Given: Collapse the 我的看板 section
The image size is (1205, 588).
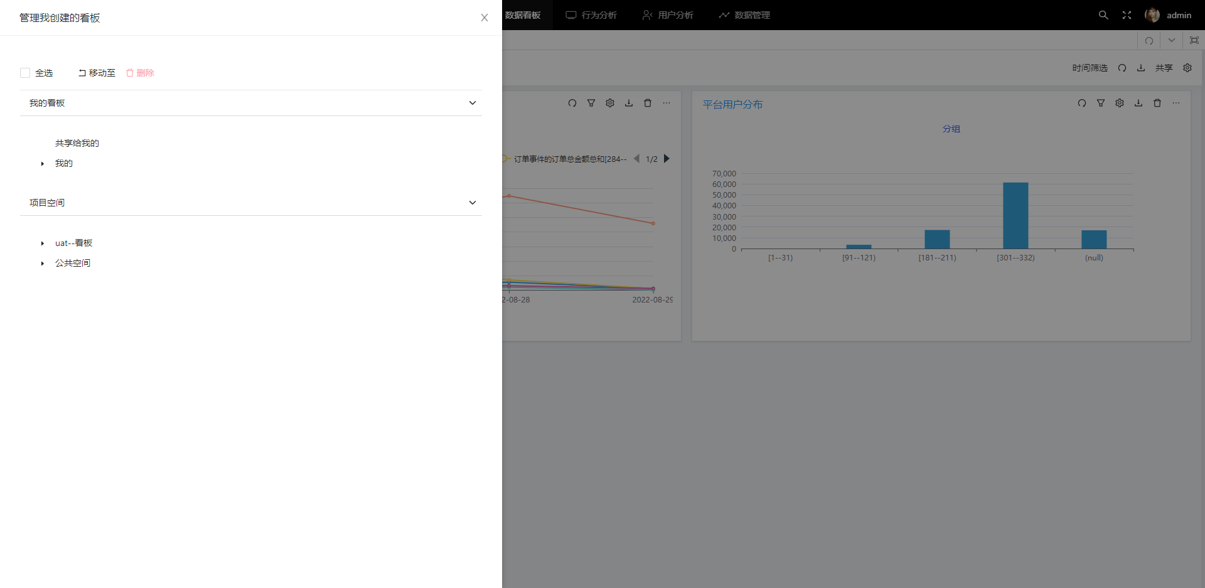Looking at the screenshot, I should [473, 103].
